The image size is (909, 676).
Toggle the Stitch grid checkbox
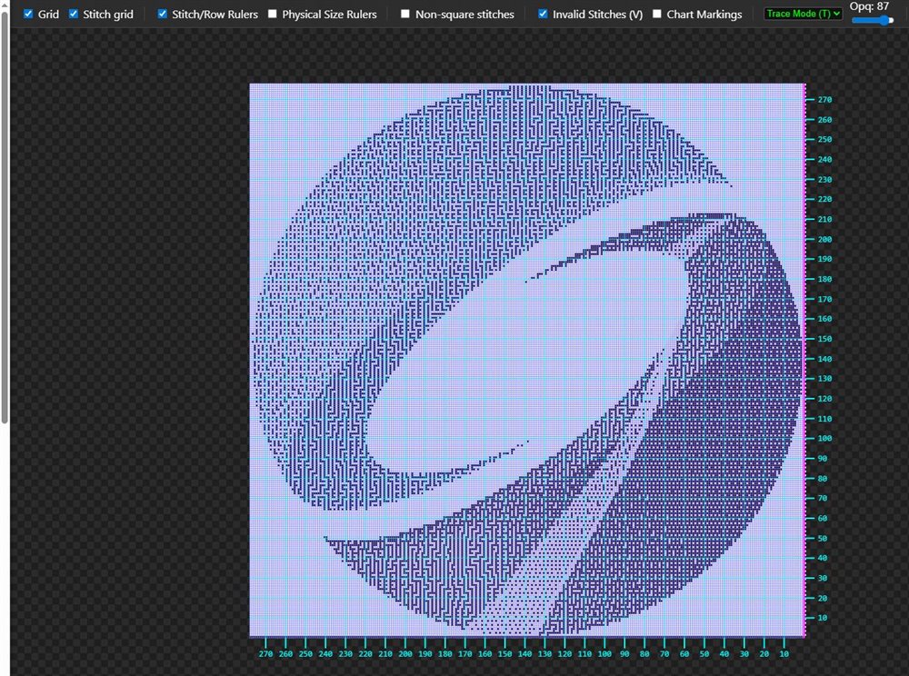[73, 14]
